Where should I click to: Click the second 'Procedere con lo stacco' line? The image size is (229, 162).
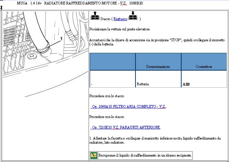pyautogui.click(x=106, y=117)
